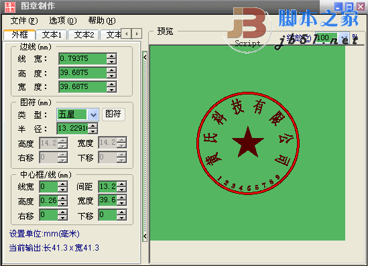
Task: Decrease center frame 高度 0.26 value
Action: (x=62, y=204)
